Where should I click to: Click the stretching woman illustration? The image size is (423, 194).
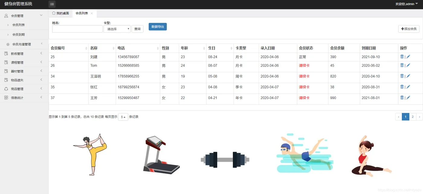click(372, 156)
